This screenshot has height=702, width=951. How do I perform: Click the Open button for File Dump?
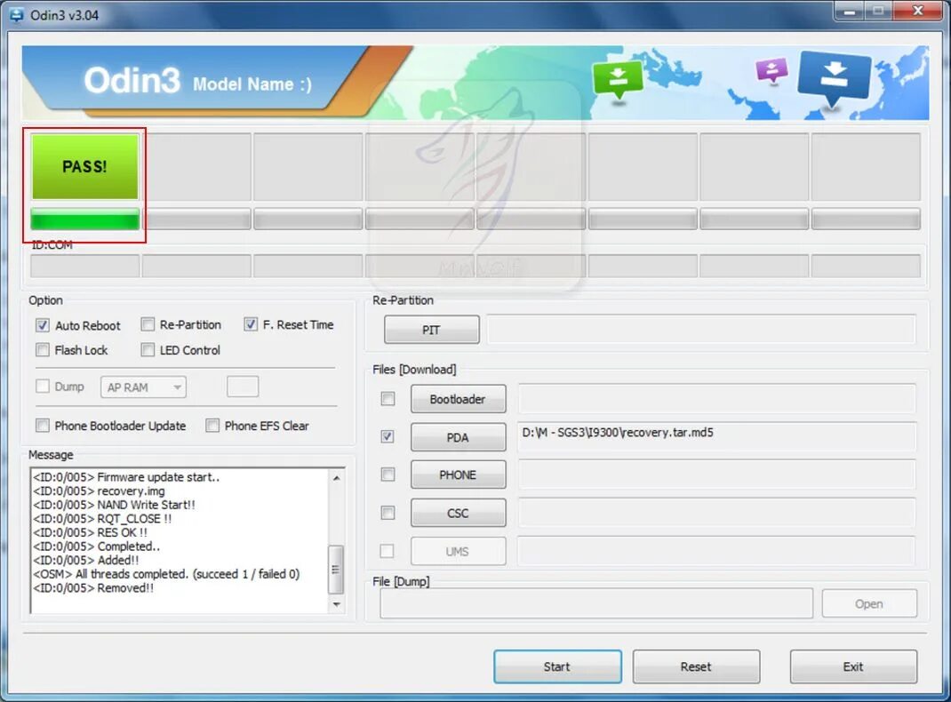(x=869, y=603)
